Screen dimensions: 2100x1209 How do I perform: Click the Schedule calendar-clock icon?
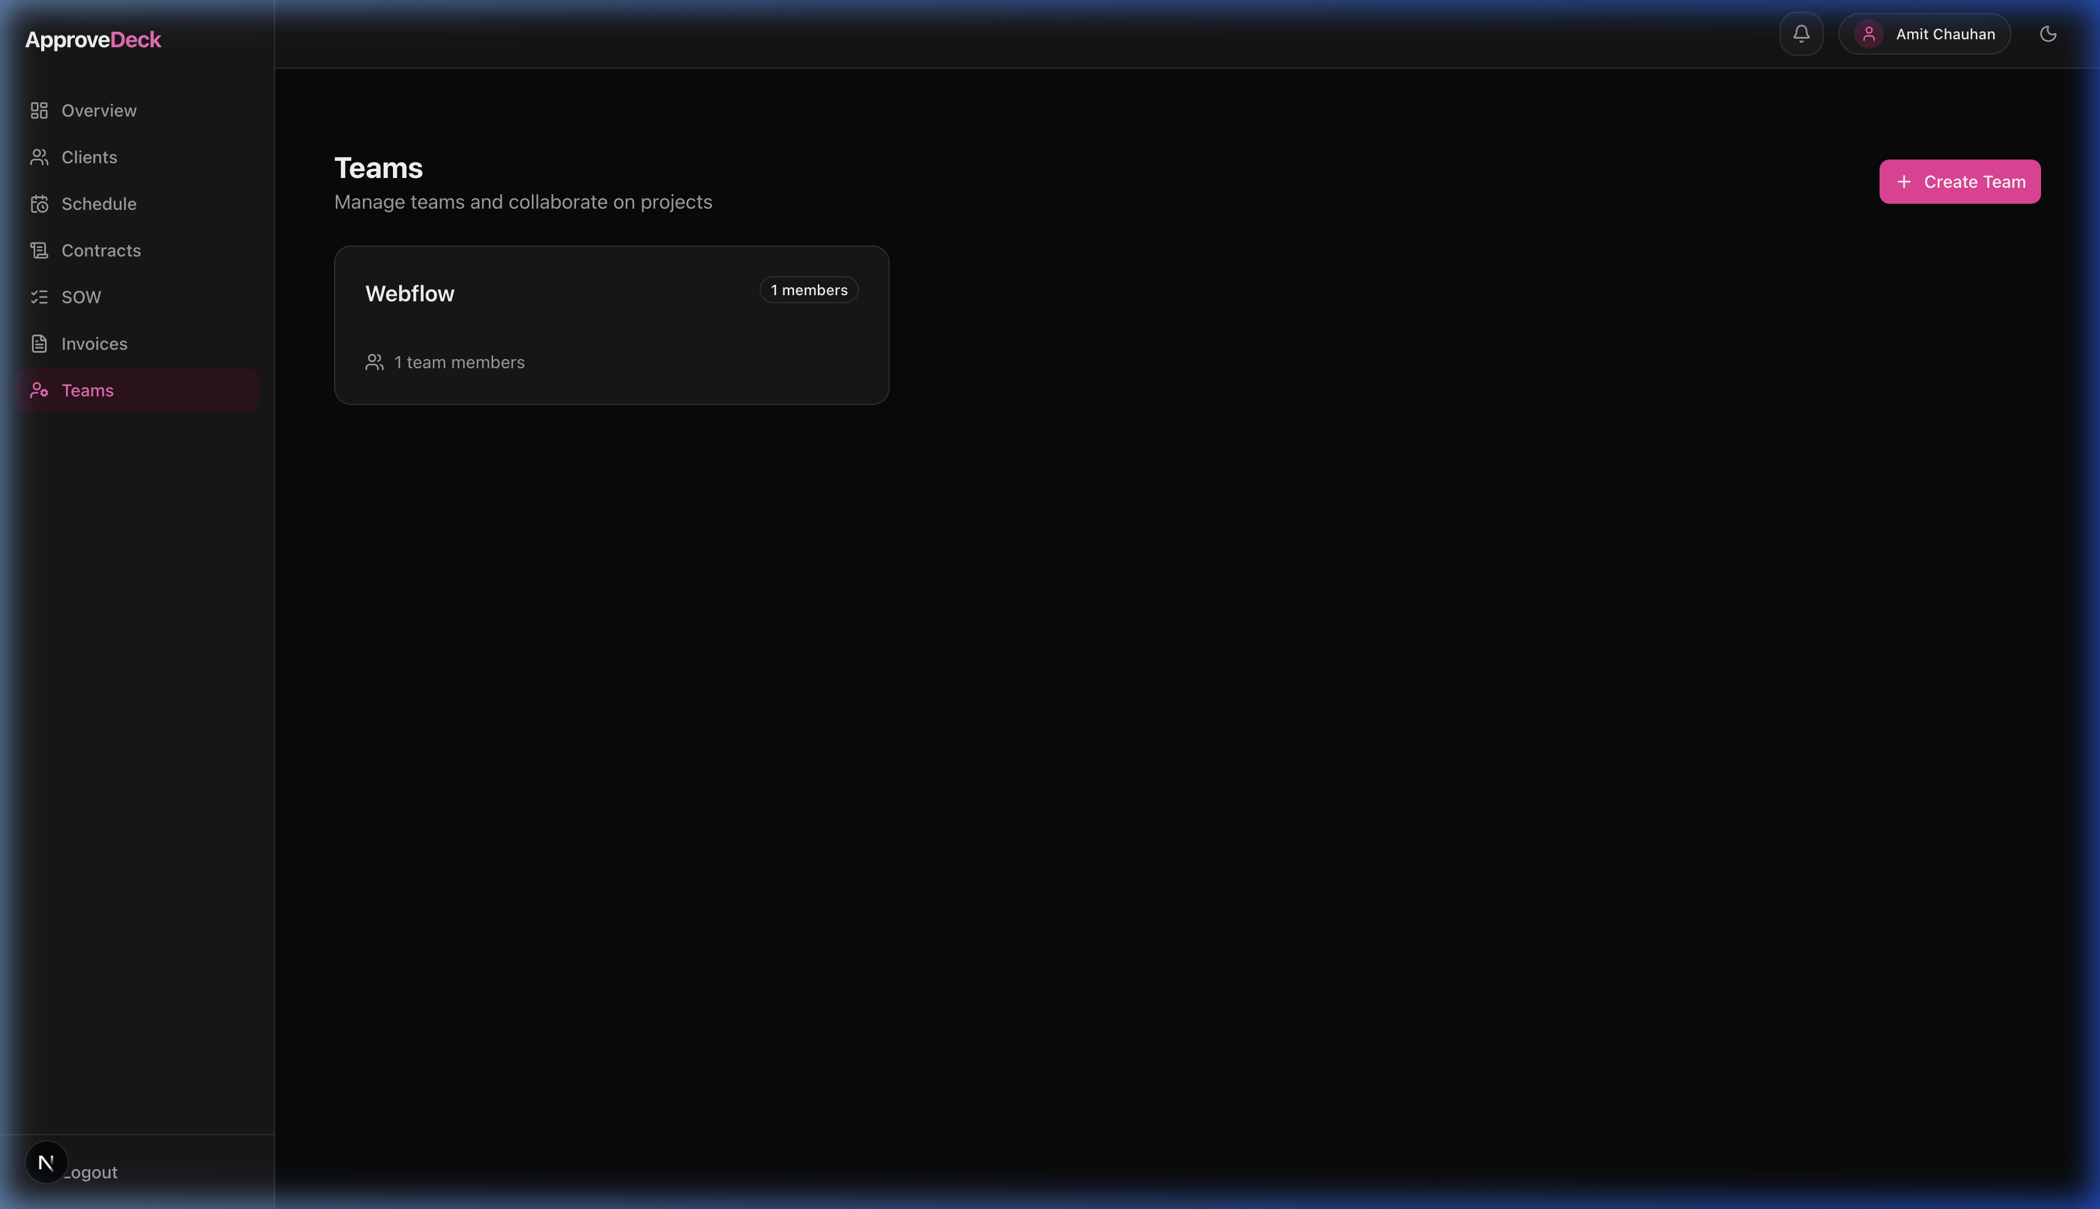pyautogui.click(x=39, y=203)
